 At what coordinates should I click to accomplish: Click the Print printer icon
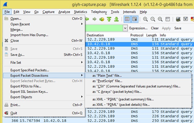(x=6, y=105)
